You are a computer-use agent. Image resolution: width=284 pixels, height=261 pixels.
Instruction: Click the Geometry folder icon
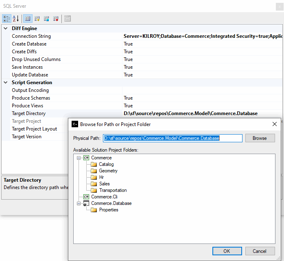click(x=94, y=171)
